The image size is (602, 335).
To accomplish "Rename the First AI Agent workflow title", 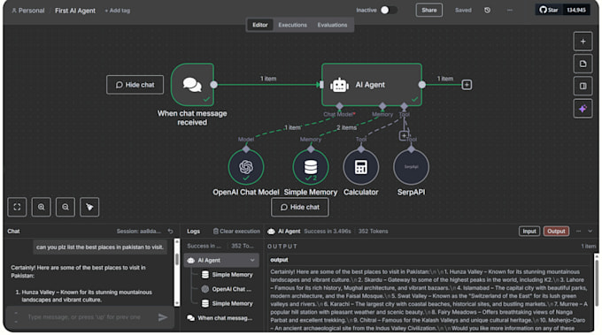I will point(75,11).
